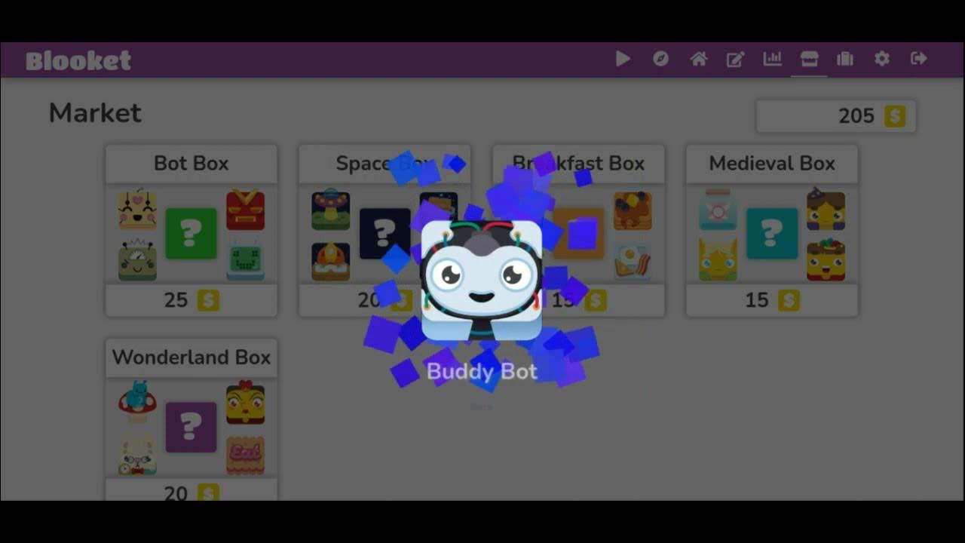This screenshot has height=543, width=965.
Task: Click the UFO blook in Space Box
Action: [331, 210]
